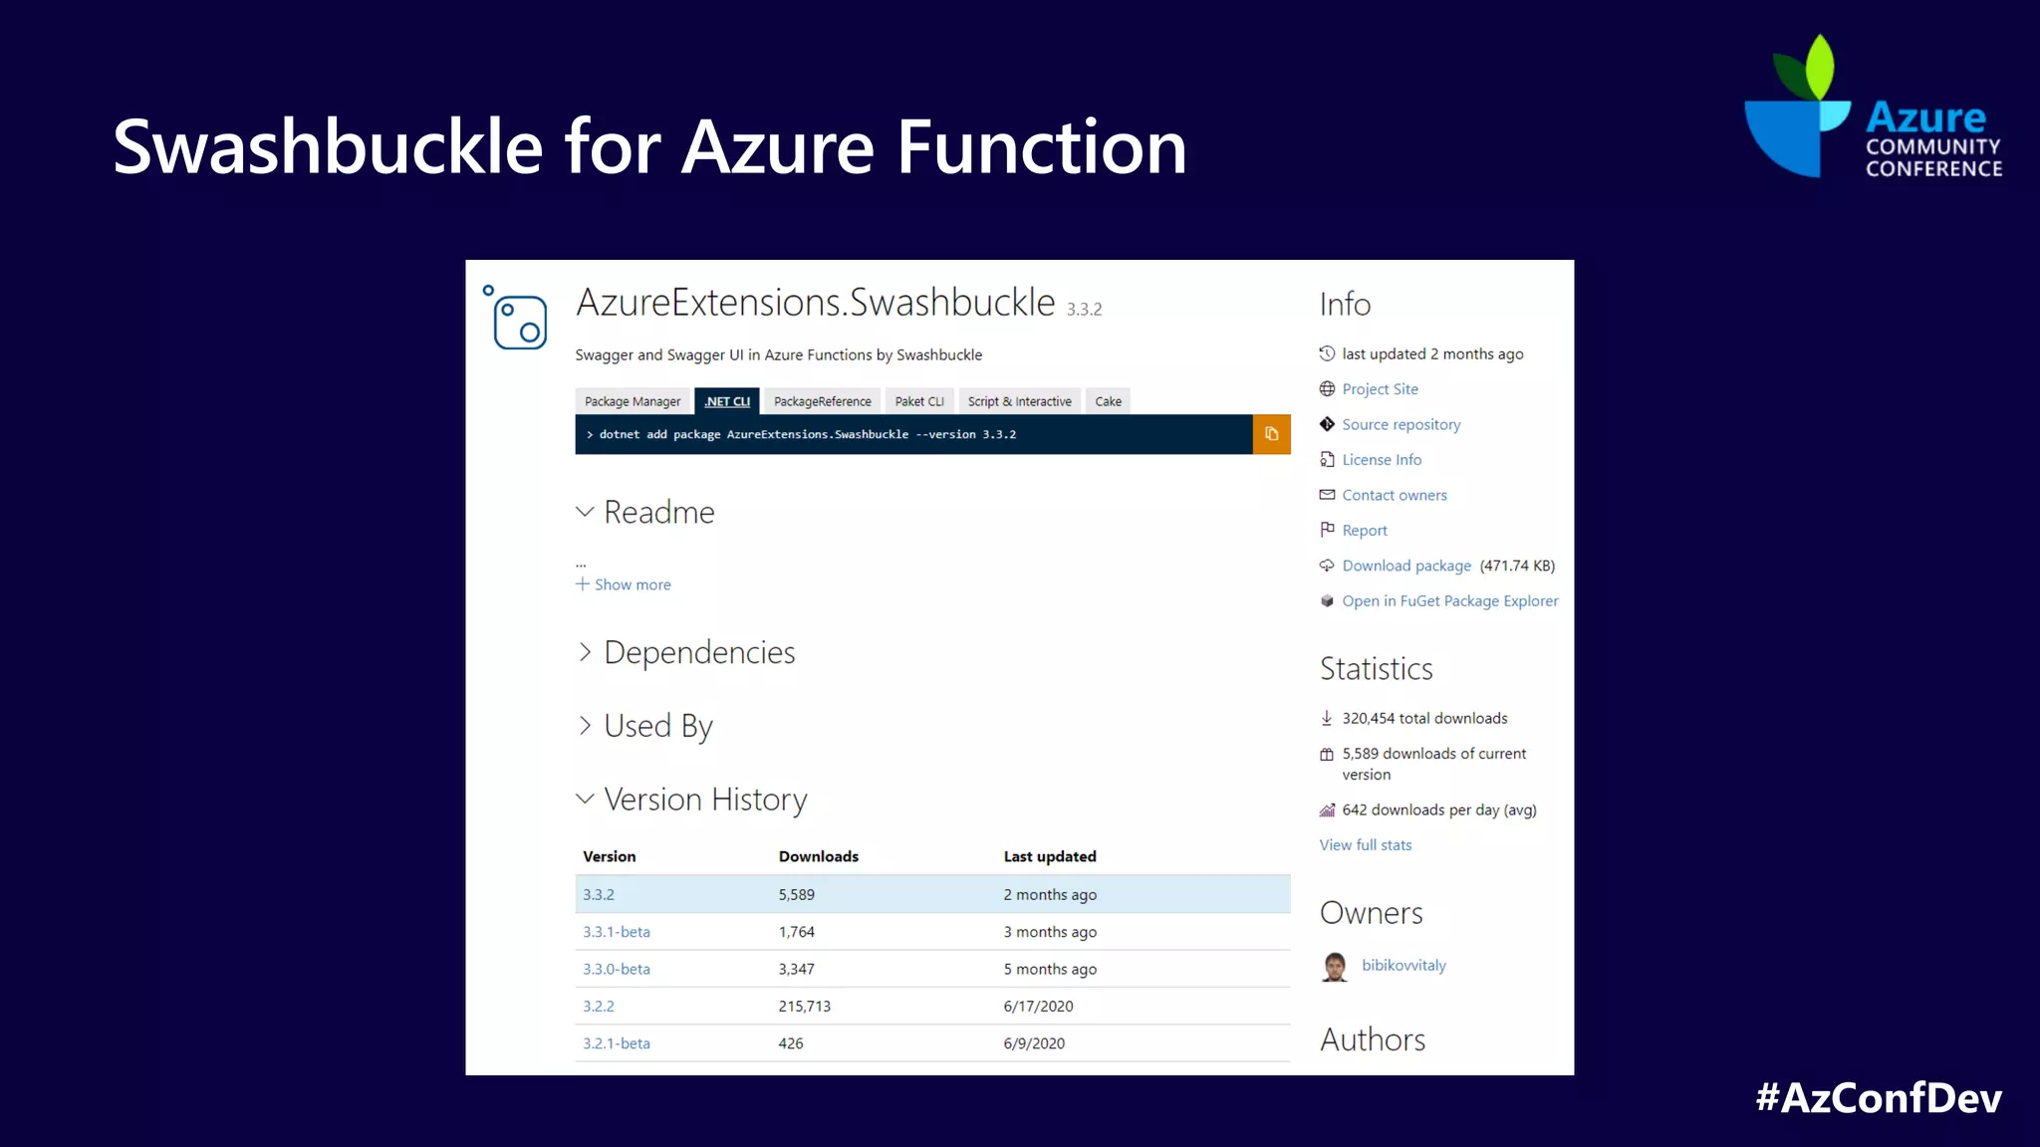Open the bibikovvitaly owner profile link
Viewport: 2040px width, 1147px height.
1403,965
